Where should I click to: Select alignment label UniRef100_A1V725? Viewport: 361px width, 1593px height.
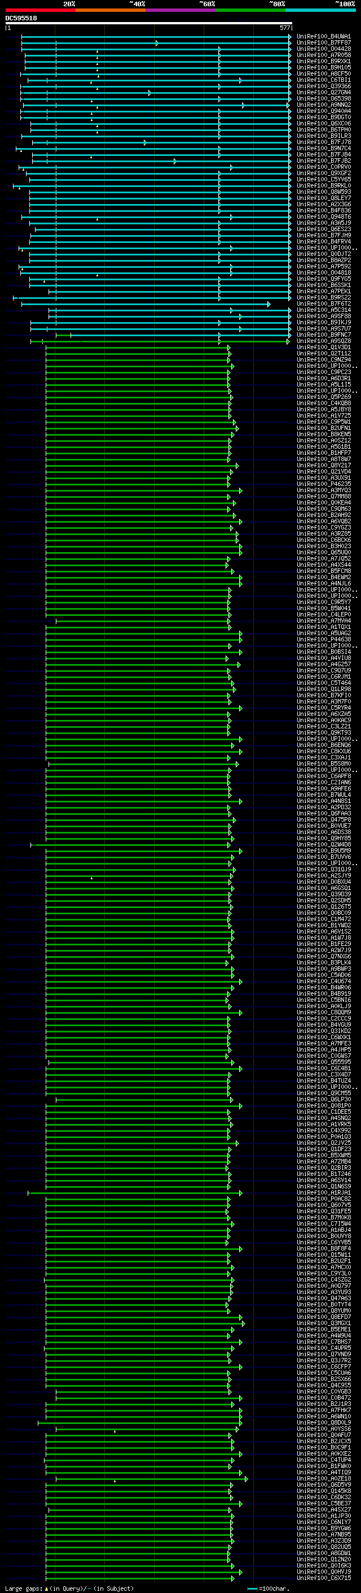324,415
